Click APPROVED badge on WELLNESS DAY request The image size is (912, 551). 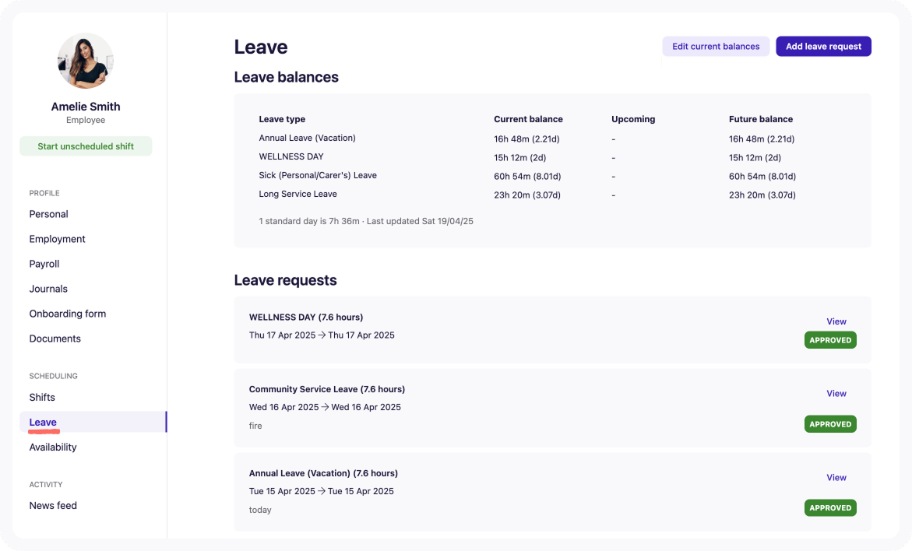coord(830,340)
